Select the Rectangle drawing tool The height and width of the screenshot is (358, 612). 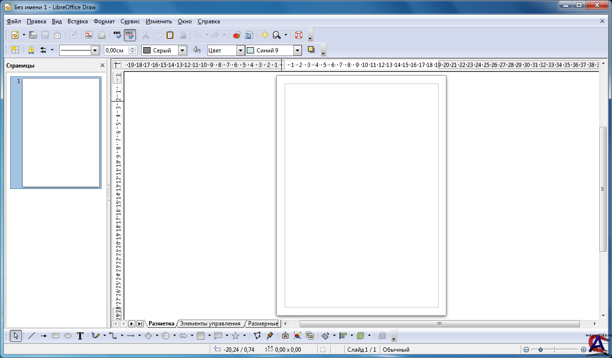point(55,336)
